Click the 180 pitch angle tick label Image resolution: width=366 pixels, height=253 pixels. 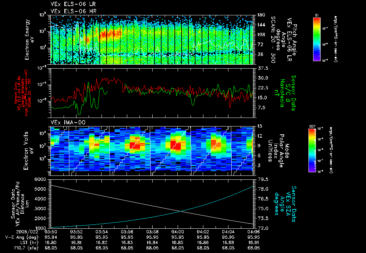[261, 15]
